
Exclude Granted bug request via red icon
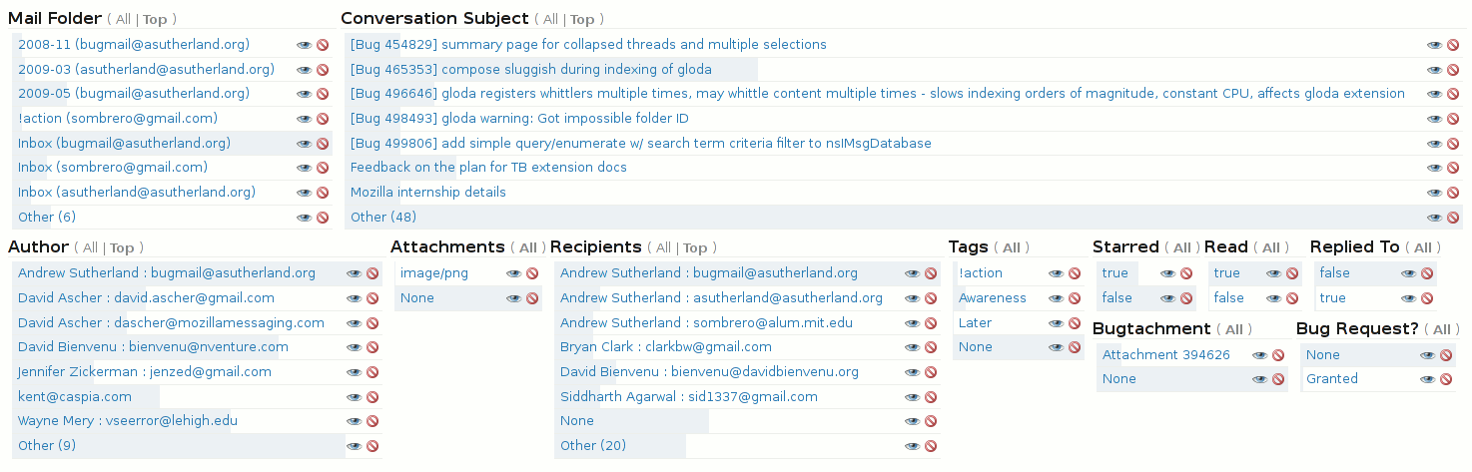(1446, 379)
